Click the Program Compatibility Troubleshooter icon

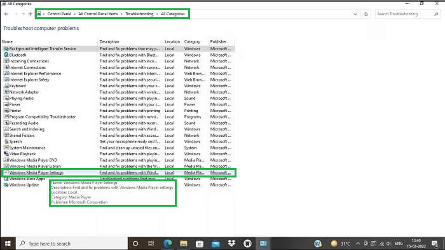(6, 117)
